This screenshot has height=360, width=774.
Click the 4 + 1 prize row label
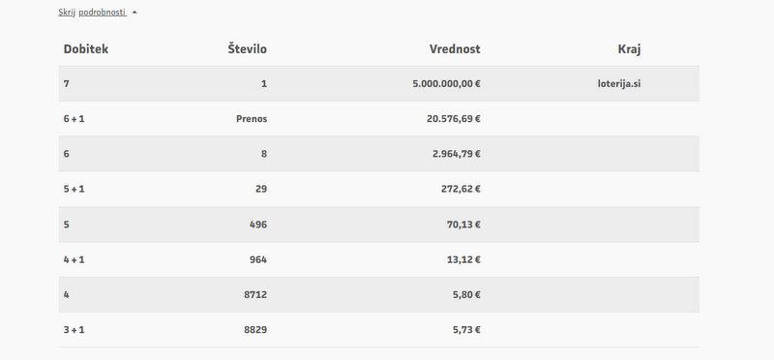click(x=74, y=259)
